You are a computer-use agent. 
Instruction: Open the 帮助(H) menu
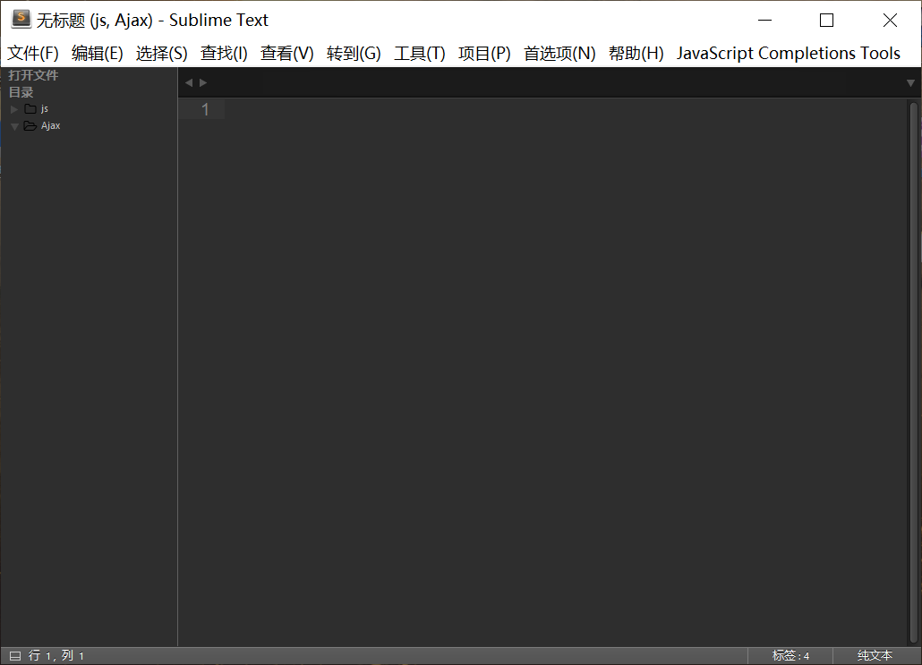(636, 54)
